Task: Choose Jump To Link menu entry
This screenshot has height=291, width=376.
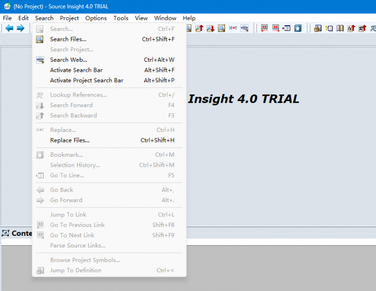Action: point(109,215)
